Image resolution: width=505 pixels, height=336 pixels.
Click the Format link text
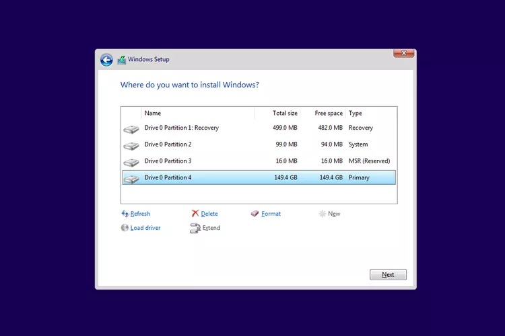click(x=271, y=214)
